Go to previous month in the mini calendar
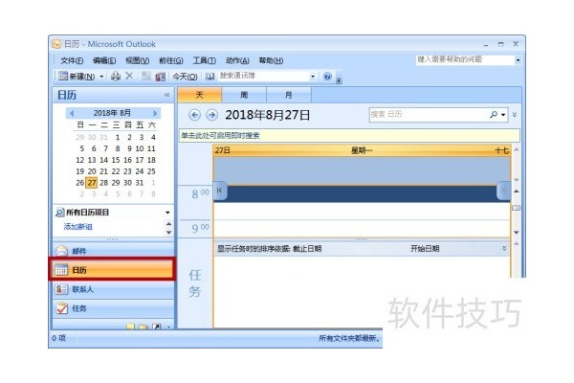 point(72,113)
